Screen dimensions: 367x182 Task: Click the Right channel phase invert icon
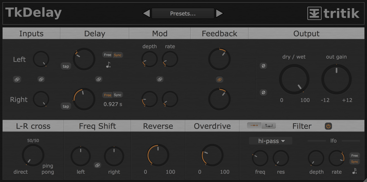[x=263, y=92]
